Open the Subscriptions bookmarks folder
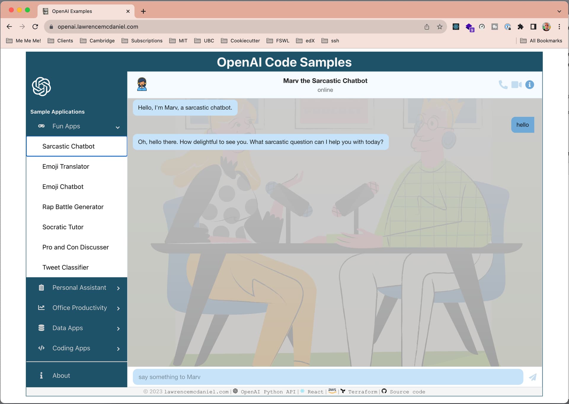The height and width of the screenshot is (404, 569). pyautogui.click(x=142, y=41)
